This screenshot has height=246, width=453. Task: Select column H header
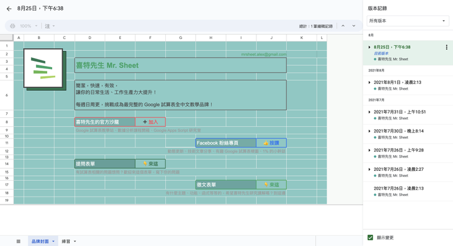(211, 38)
